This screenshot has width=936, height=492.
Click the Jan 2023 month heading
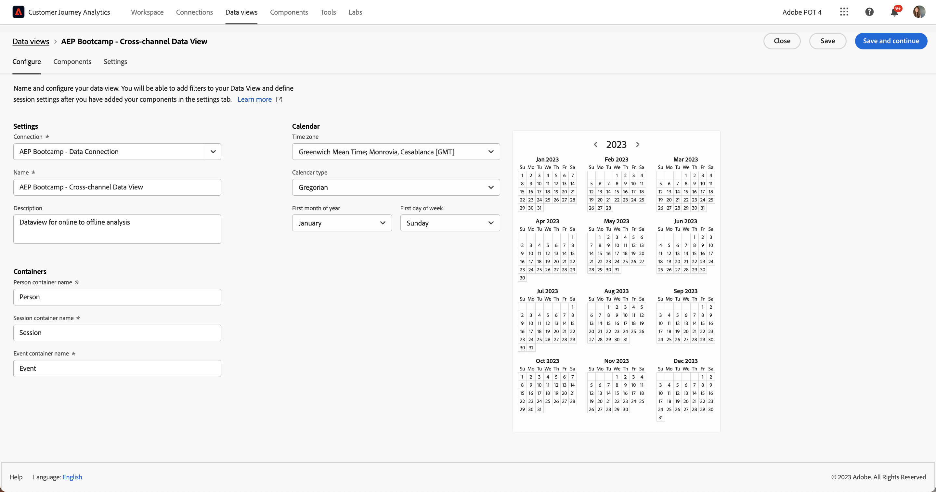click(x=547, y=160)
